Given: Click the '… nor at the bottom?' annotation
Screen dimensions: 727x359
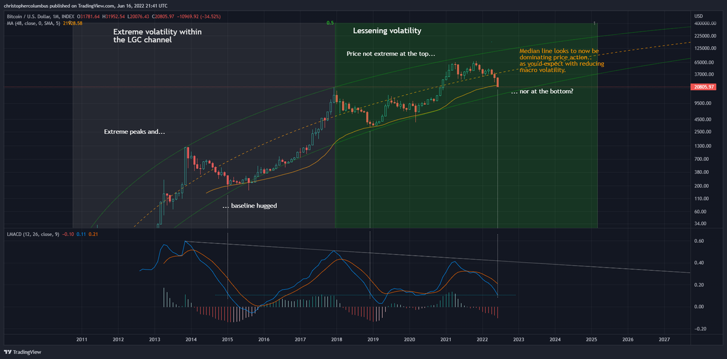Looking at the screenshot, I should pyautogui.click(x=542, y=92).
